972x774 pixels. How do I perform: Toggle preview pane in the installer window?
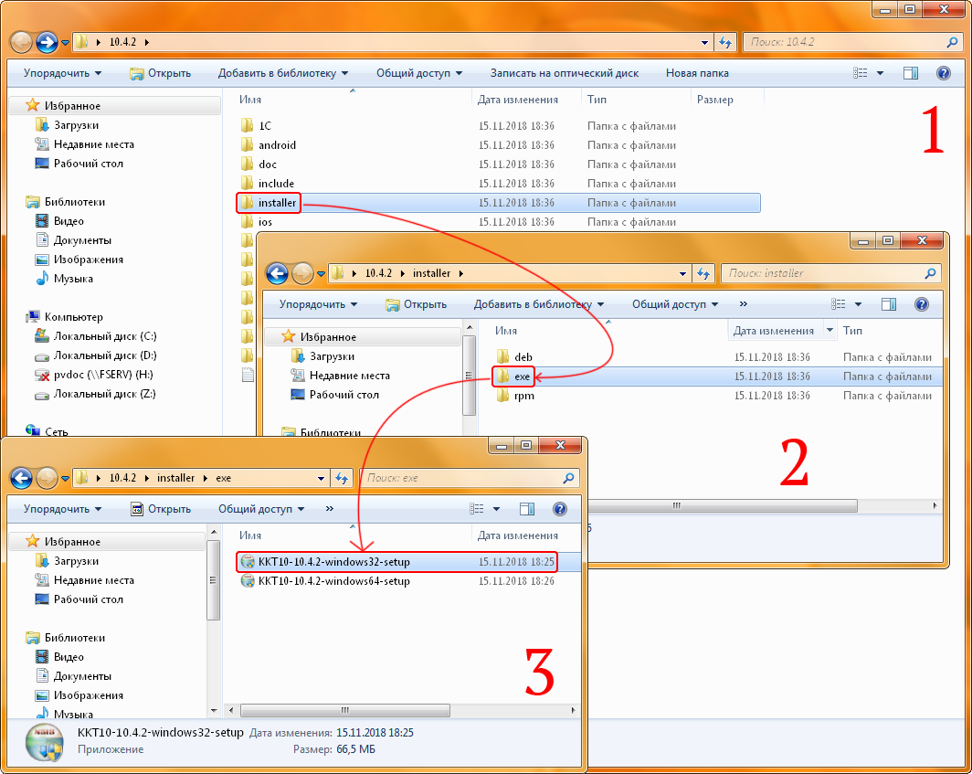888,304
